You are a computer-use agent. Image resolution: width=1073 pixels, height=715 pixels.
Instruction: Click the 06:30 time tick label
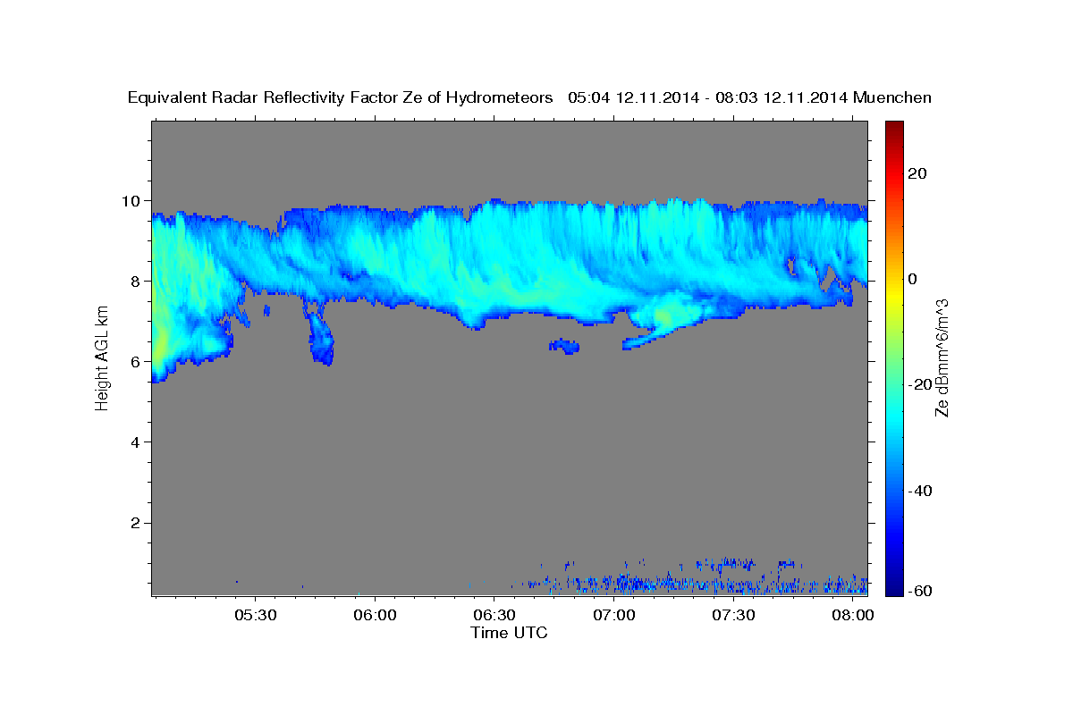pyautogui.click(x=494, y=616)
